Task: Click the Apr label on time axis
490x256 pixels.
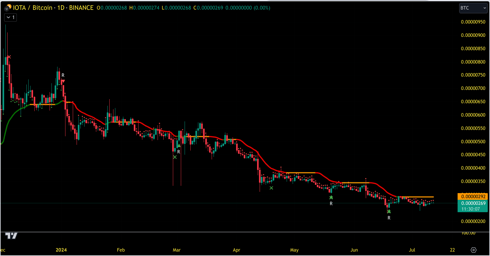Action: tap(236, 250)
